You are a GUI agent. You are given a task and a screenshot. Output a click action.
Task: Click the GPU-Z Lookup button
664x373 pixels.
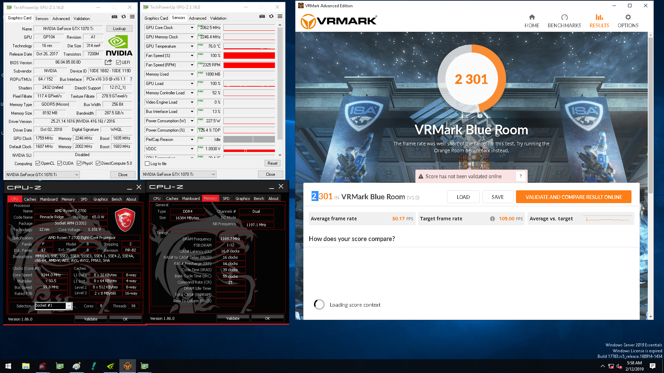tap(119, 29)
